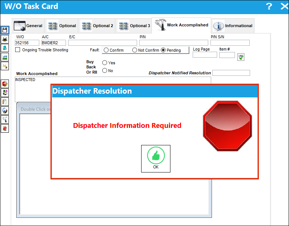Select the Not Confirm fault radio button
289x226 pixels.
134,50
